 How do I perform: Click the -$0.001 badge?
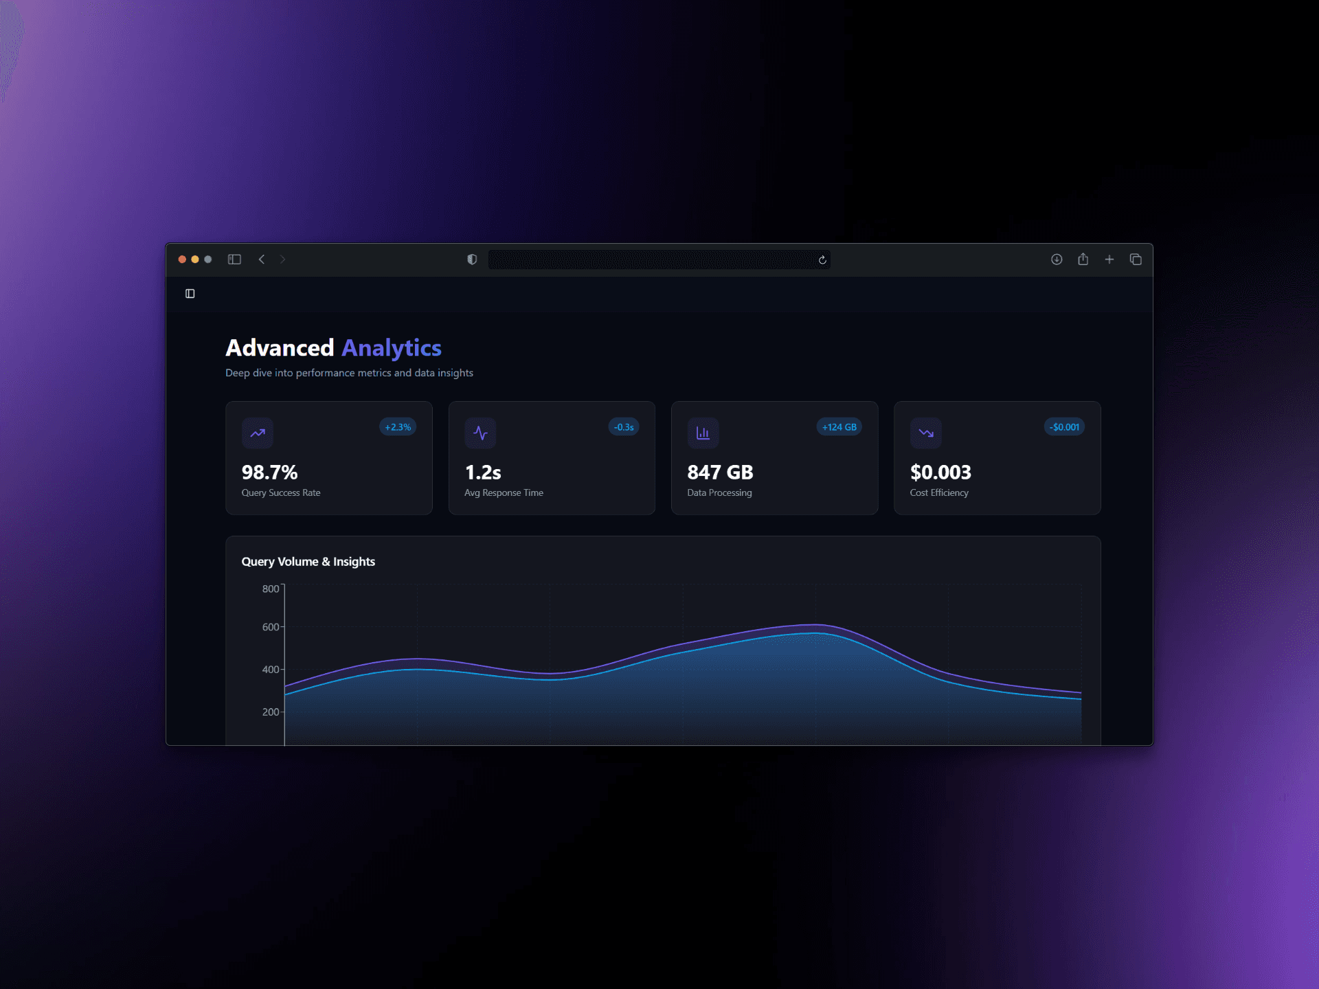pyautogui.click(x=1064, y=427)
